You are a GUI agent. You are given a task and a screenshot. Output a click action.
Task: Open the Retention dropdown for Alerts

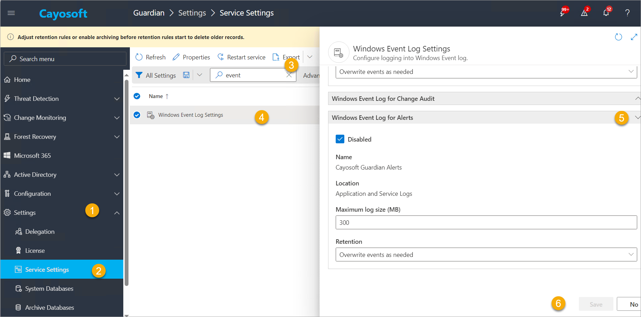coord(486,255)
